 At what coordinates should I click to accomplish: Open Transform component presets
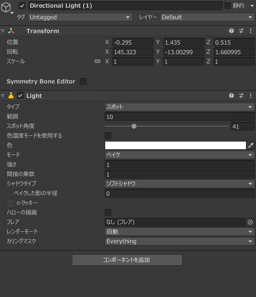tap(241, 31)
